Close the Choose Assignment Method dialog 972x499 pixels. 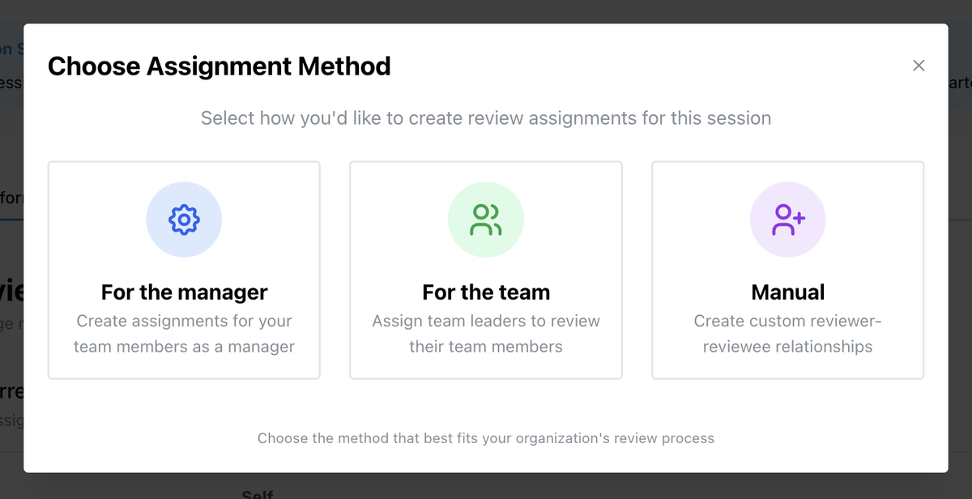(x=919, y=66)
